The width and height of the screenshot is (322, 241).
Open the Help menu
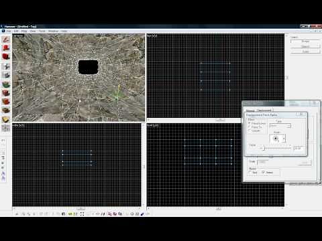(64, 31)
